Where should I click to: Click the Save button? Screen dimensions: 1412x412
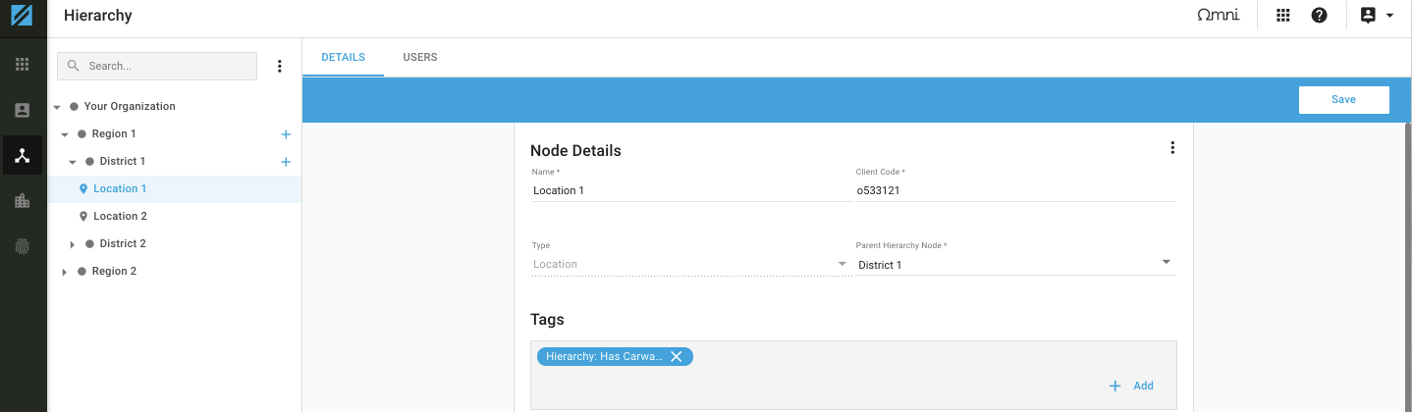(1343, 100)
